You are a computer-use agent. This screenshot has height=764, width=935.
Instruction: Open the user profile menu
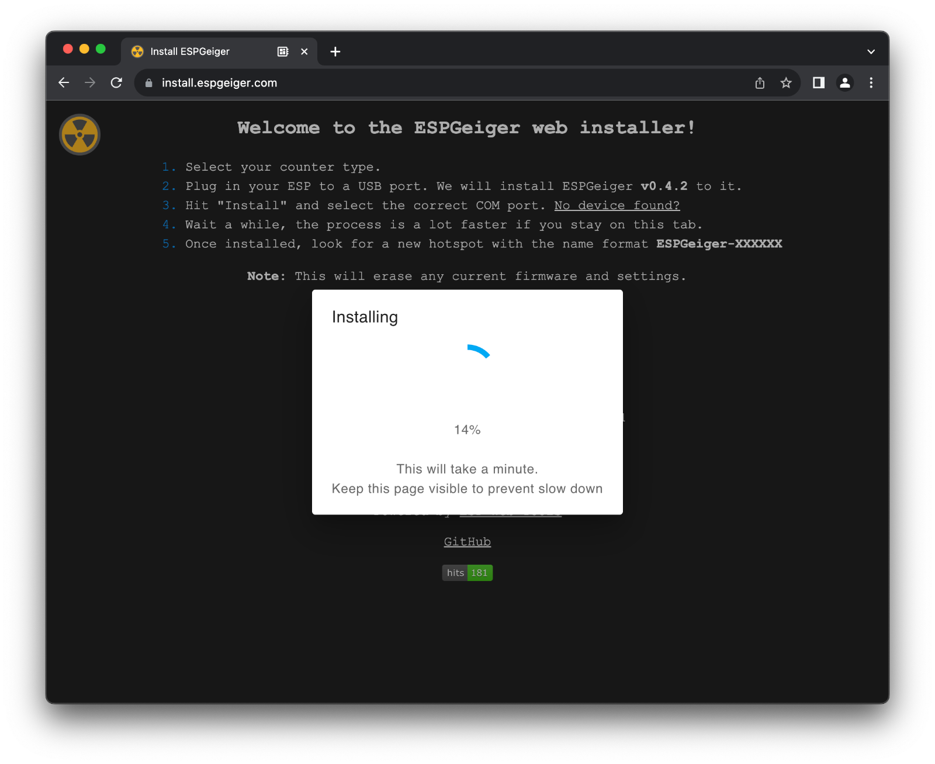[845, 83]
